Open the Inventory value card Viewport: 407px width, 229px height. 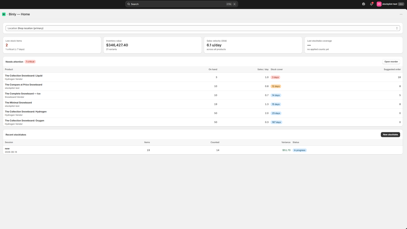point(152,45)
